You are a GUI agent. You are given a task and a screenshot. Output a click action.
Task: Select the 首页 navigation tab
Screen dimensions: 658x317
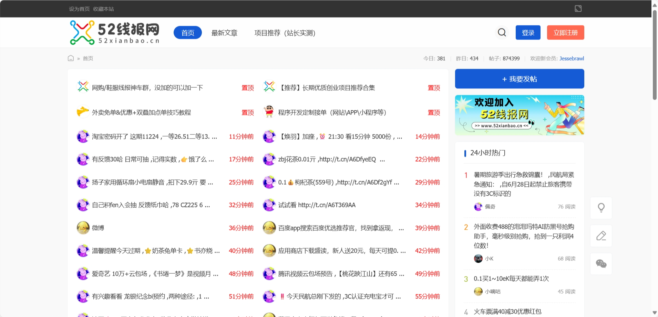pyautogui.click(x=187, y=32)
